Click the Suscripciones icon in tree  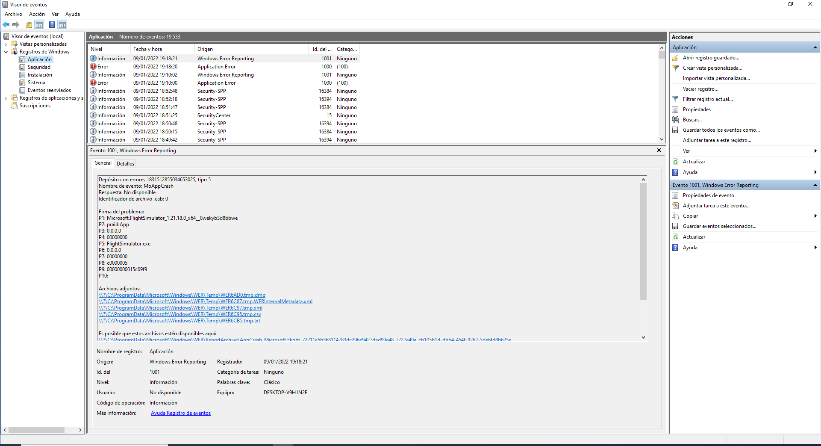point(14,106)
